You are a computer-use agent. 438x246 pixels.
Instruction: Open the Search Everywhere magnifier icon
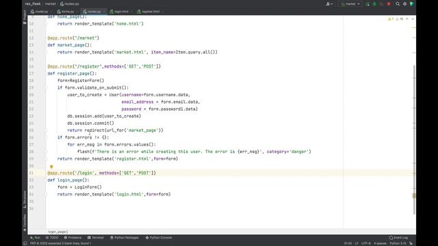(398, 4)
